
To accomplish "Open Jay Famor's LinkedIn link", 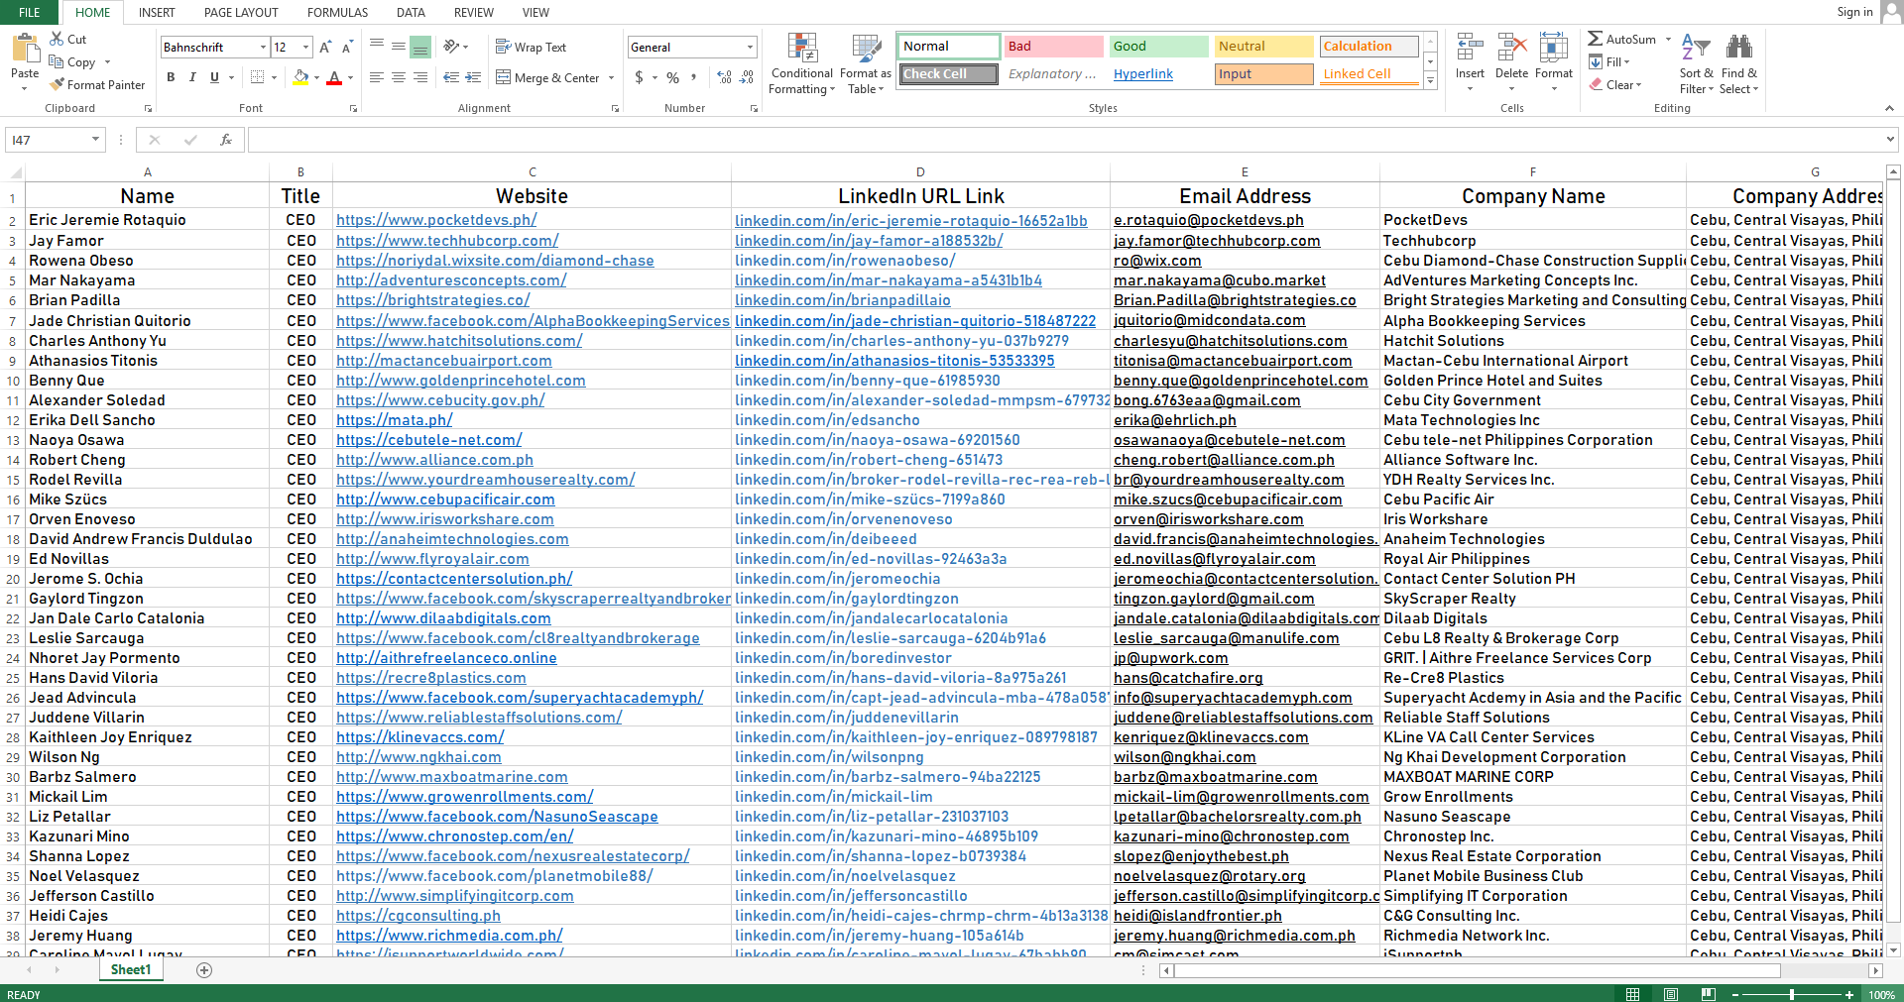I will coord(869,241).
